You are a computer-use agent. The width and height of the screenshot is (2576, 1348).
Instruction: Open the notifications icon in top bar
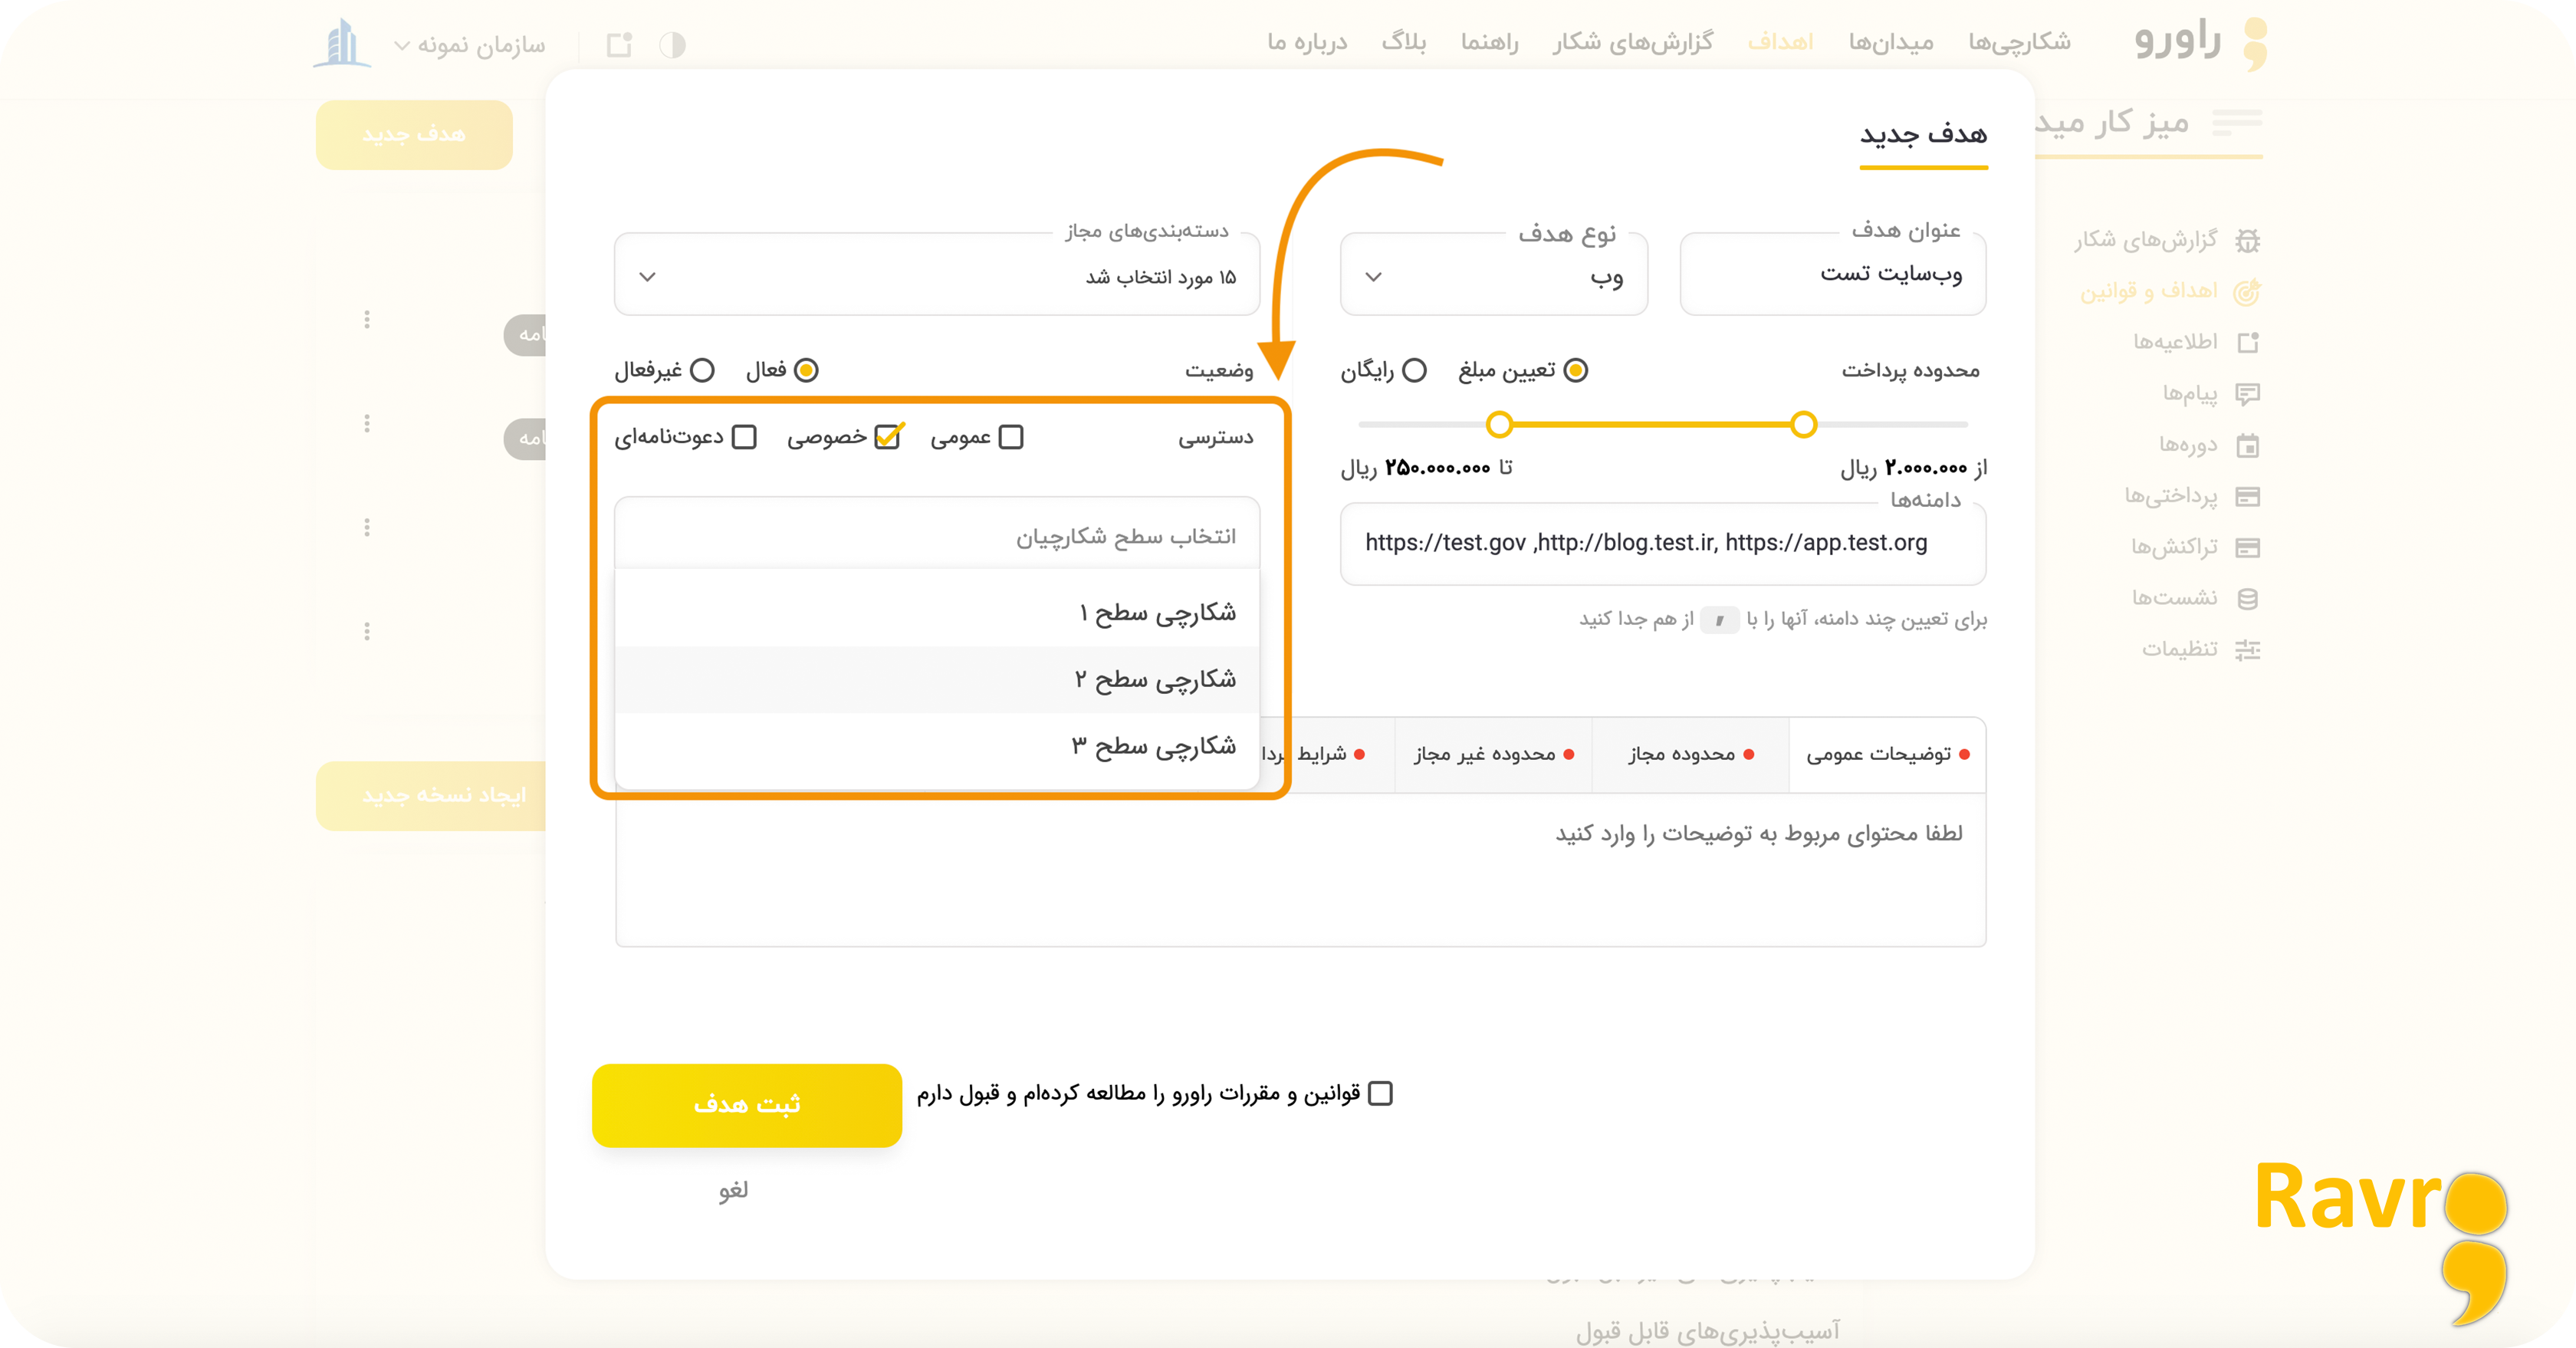pyautogui.click(x=620, y=45)
